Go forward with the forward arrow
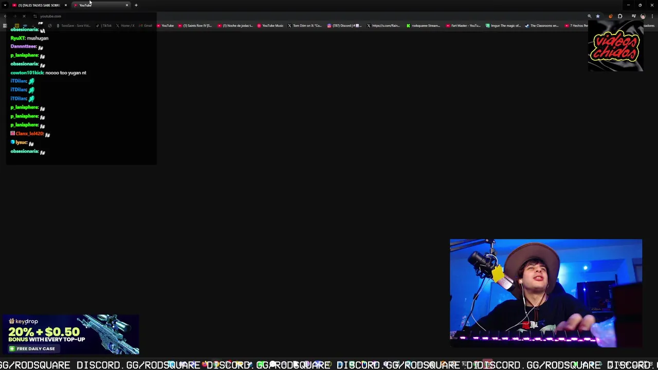The width and height of the screenshot is (658, 370). click(x=14, y=16)
